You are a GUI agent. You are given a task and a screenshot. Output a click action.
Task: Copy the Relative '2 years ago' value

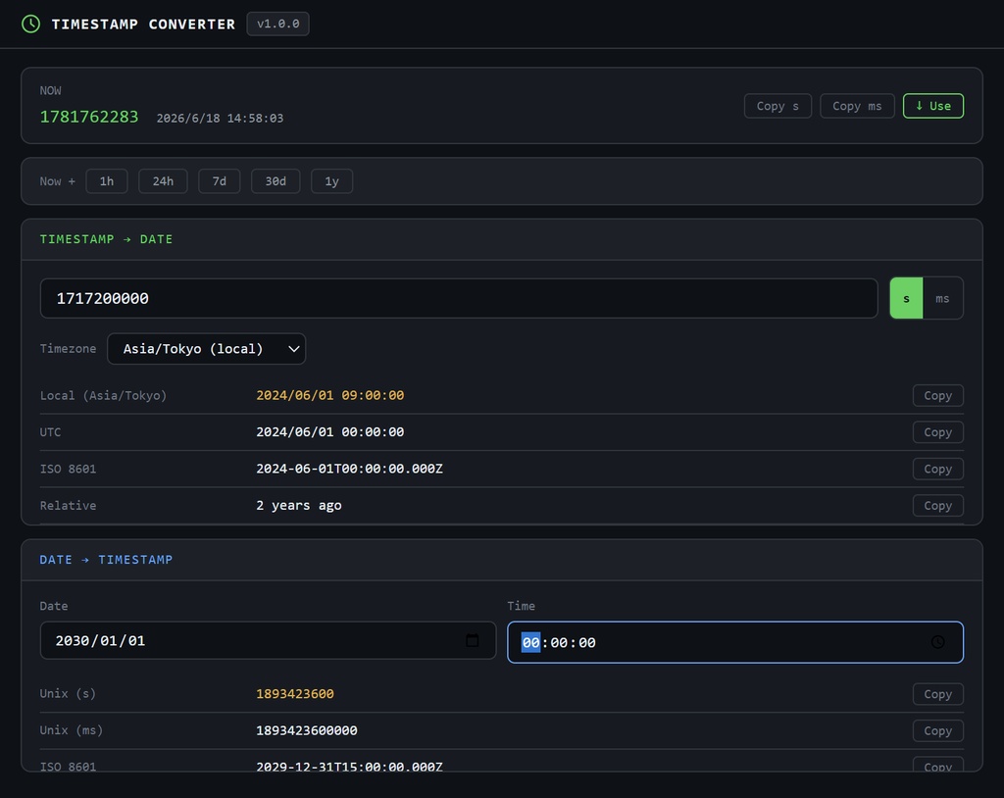click(x=937, y=505)
